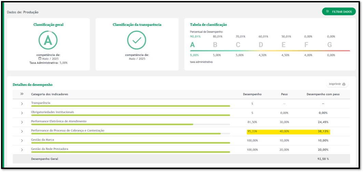Viewport: 363px width, 172px height.
Task: Click the Desempenho com peso column header
Action: pyautogui.click(x=323, y=94)
